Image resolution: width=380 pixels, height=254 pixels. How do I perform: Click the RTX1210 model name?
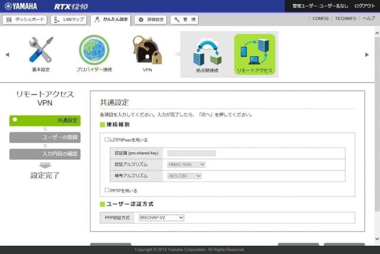pyautogui.click(x=71, y=7)
